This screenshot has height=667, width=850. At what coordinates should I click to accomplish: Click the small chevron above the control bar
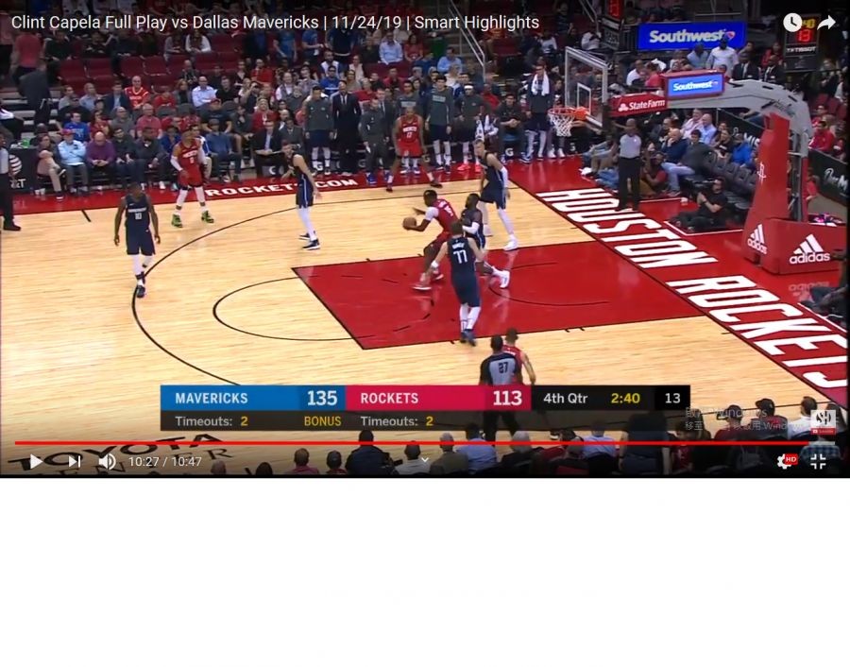425,460
